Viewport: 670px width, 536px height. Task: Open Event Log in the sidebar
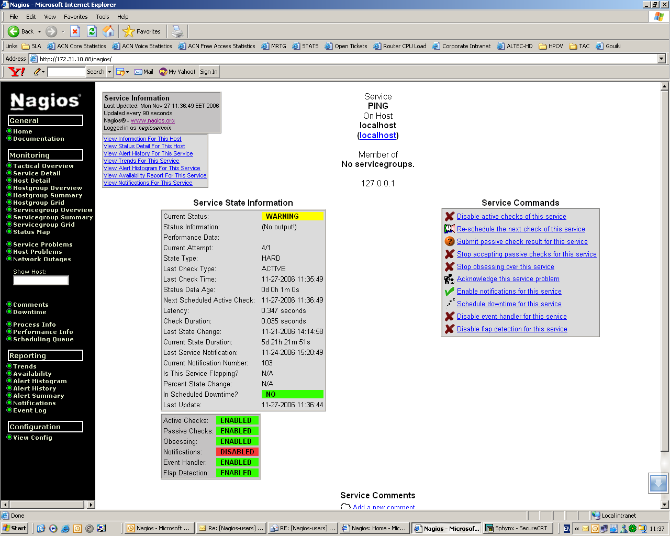coord(30,410)
